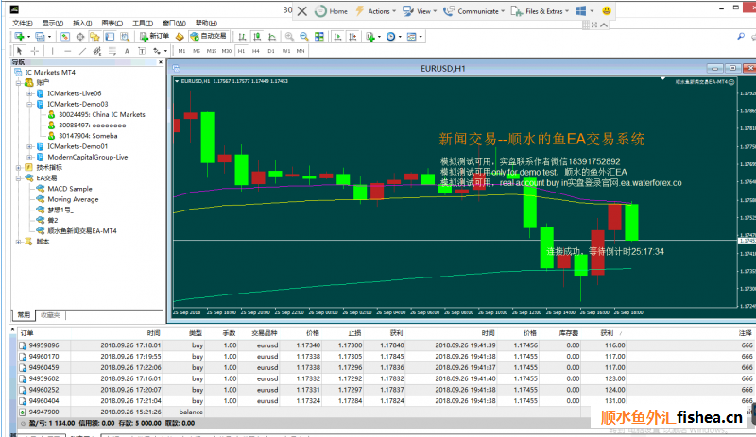The width and height of the screenshot is (756, 437).
Task: Open the 工具 Tools menu
Action: (142, 22)
